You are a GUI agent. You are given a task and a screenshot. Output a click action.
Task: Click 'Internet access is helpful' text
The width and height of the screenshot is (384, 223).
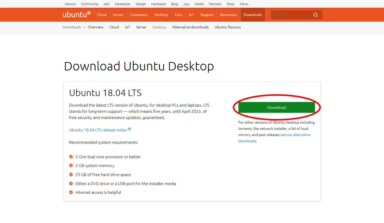pos(98,192)
